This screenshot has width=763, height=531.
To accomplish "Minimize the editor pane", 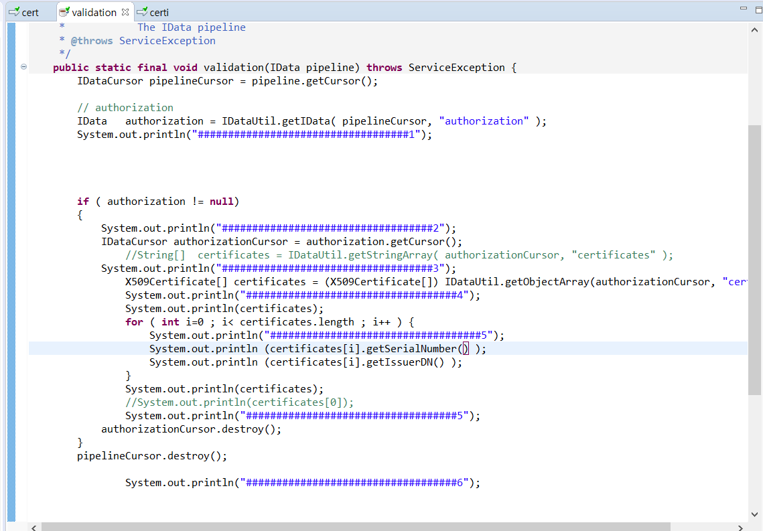I will tap(742, 9).
